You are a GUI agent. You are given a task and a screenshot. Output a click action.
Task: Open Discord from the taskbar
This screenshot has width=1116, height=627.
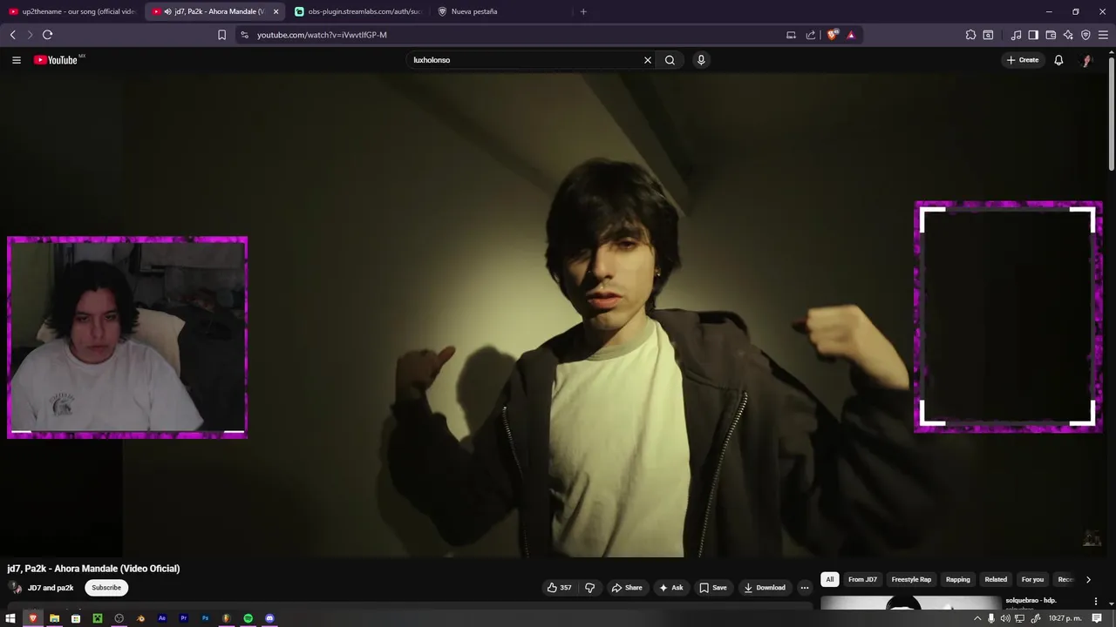(x=270, y=618)
